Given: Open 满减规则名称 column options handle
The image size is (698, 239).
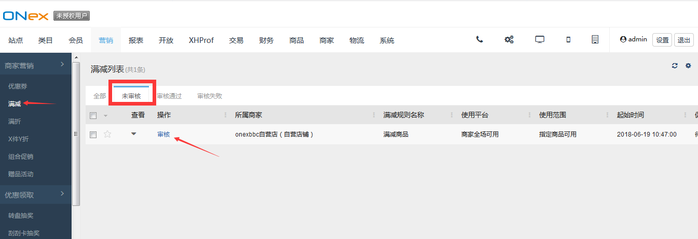Looking at the screenshot, I should [451, 115].
